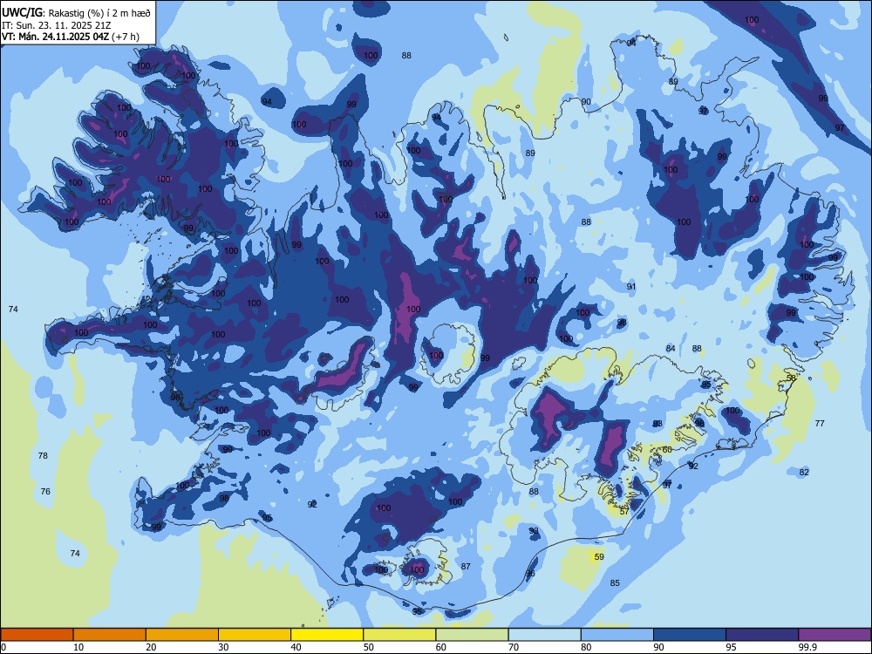
Task: Click the '50' legend tick label
Action: pyautogui.click(x=369, y=647)
